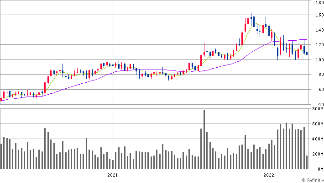Viewport: 324px width, 183px height.
Task: Click the 60 price axis label
Action: point(319,90)
